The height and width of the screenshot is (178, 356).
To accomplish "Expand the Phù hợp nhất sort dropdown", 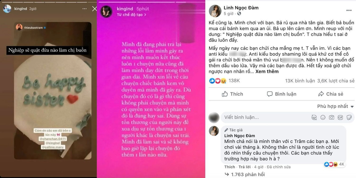I will (336, 106).
